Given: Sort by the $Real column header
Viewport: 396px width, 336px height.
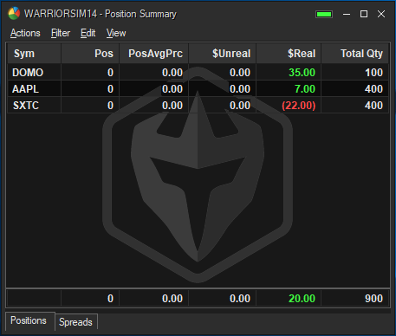Looking at the screenshot, I should pyautogui.click(x=289, y=54).
